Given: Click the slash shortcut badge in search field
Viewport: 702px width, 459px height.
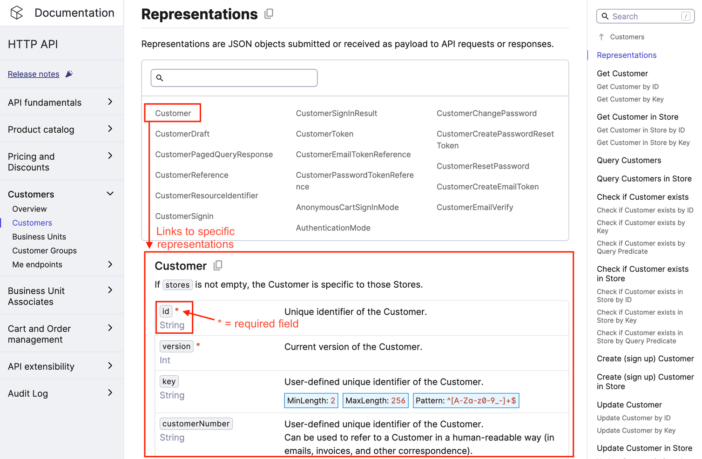Looking at the screenshot, I should click(x=685, y=16).
